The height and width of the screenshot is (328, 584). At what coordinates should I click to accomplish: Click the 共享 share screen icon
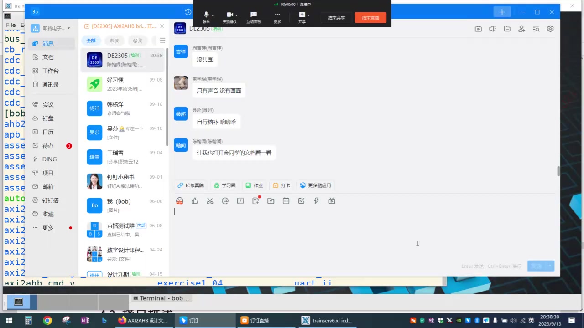coord(302,15)
